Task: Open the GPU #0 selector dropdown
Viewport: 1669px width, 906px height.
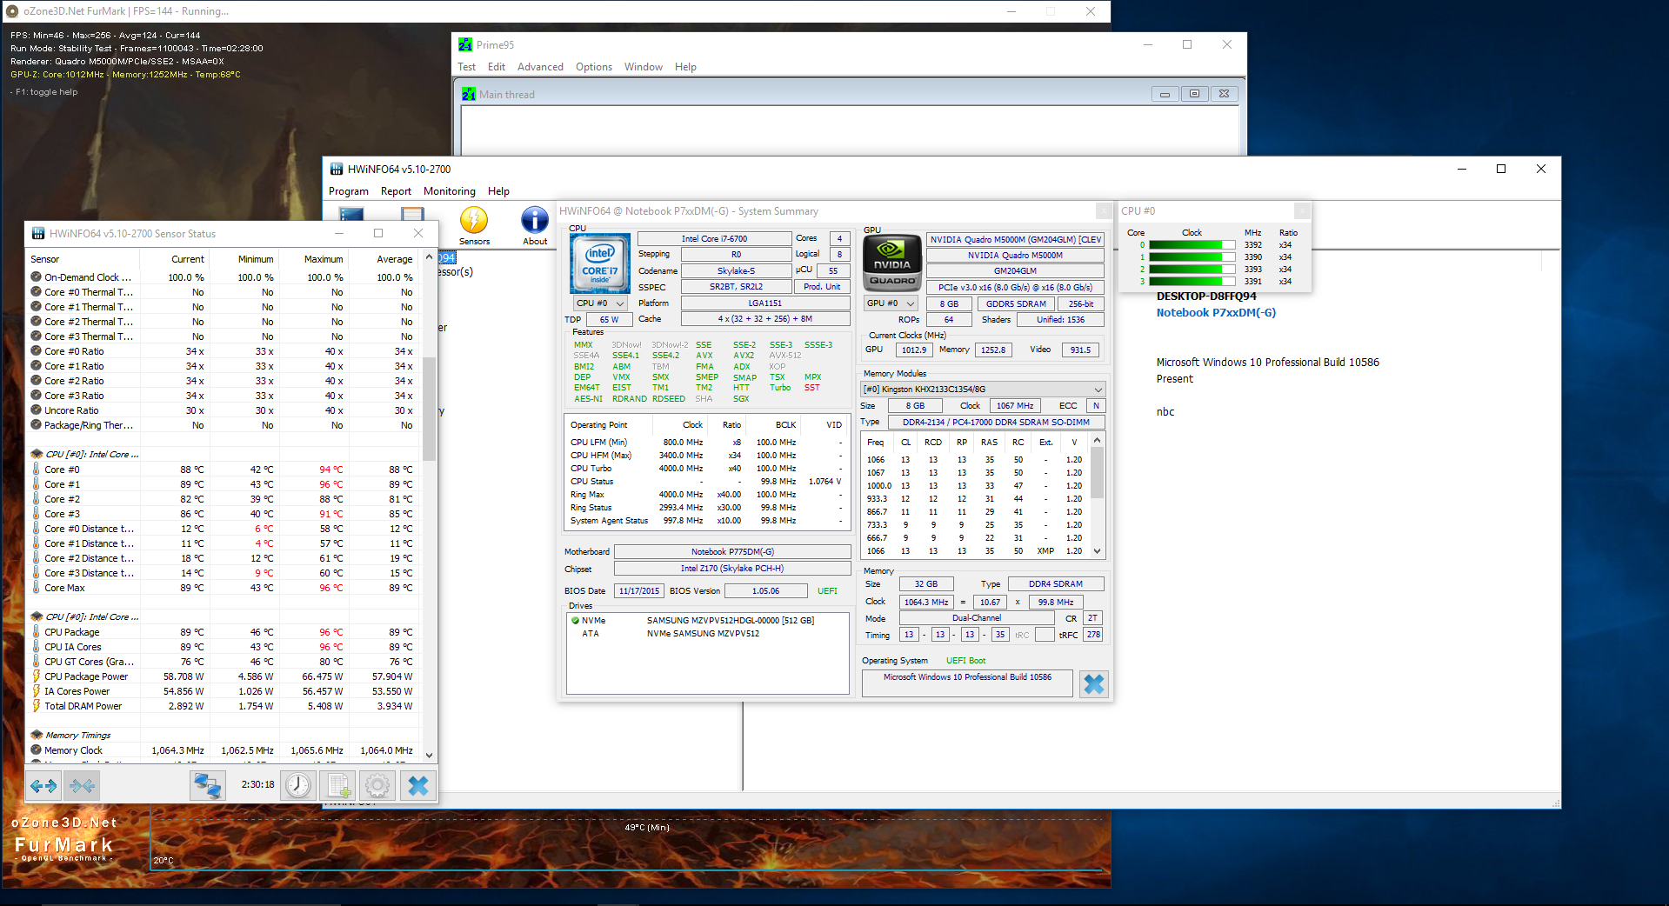Action: pyautogui.click(x=891, y=303)
